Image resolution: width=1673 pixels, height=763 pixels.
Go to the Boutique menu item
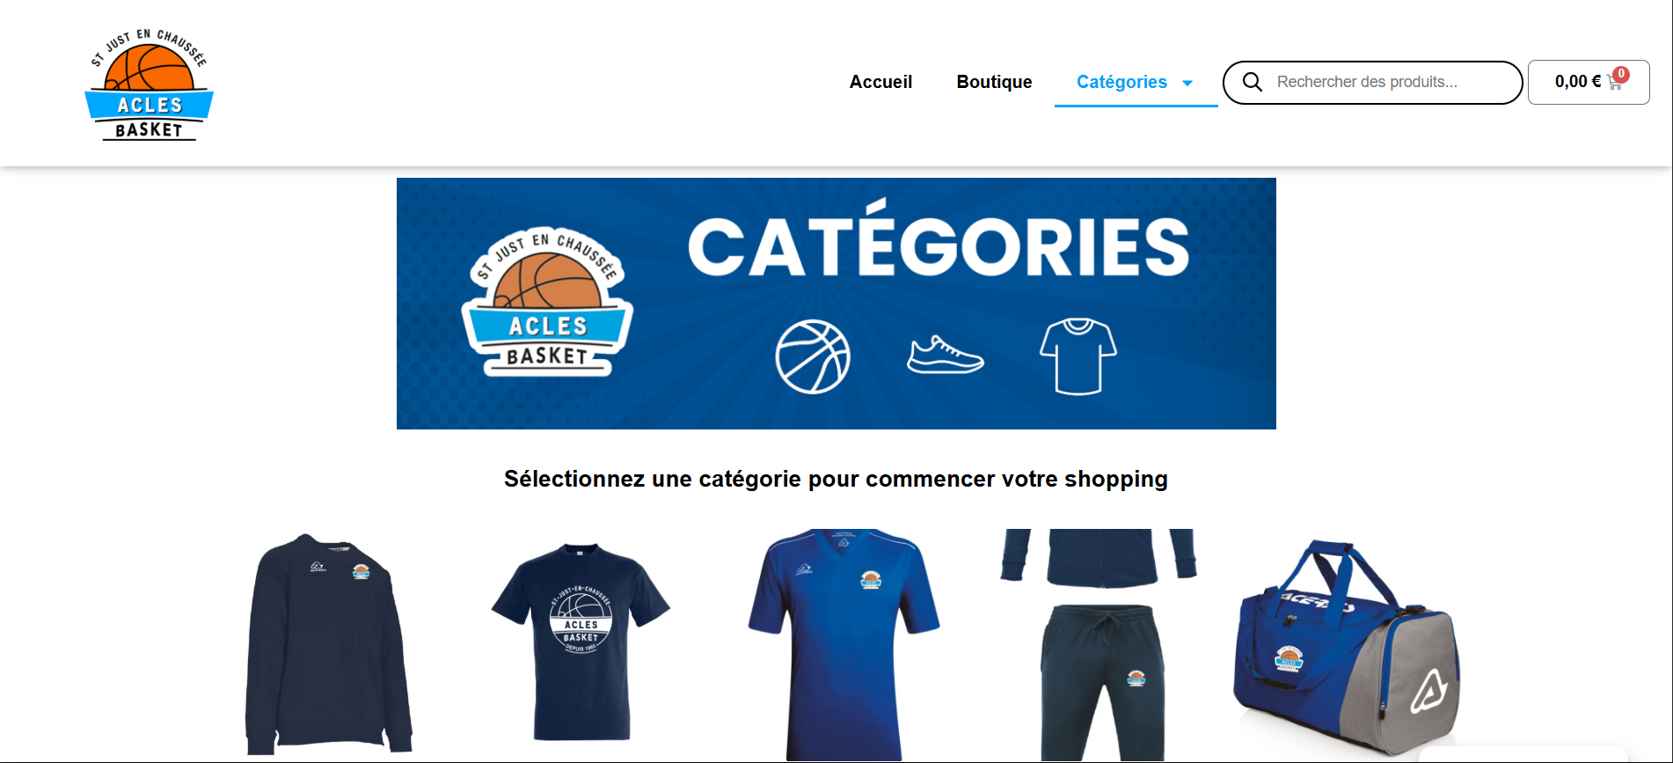coord(994,82)
